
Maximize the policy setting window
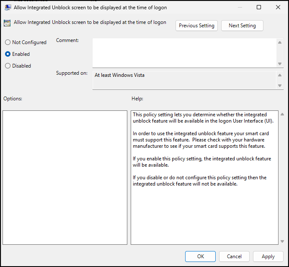pyautogui.click(x=259, y=7)
